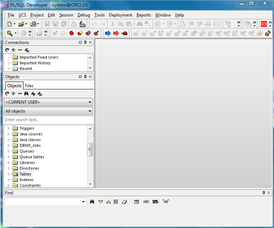The height and width of the screenshot is (228, 274).
Task: Open the Session menu
Action: tap(66, 15)
